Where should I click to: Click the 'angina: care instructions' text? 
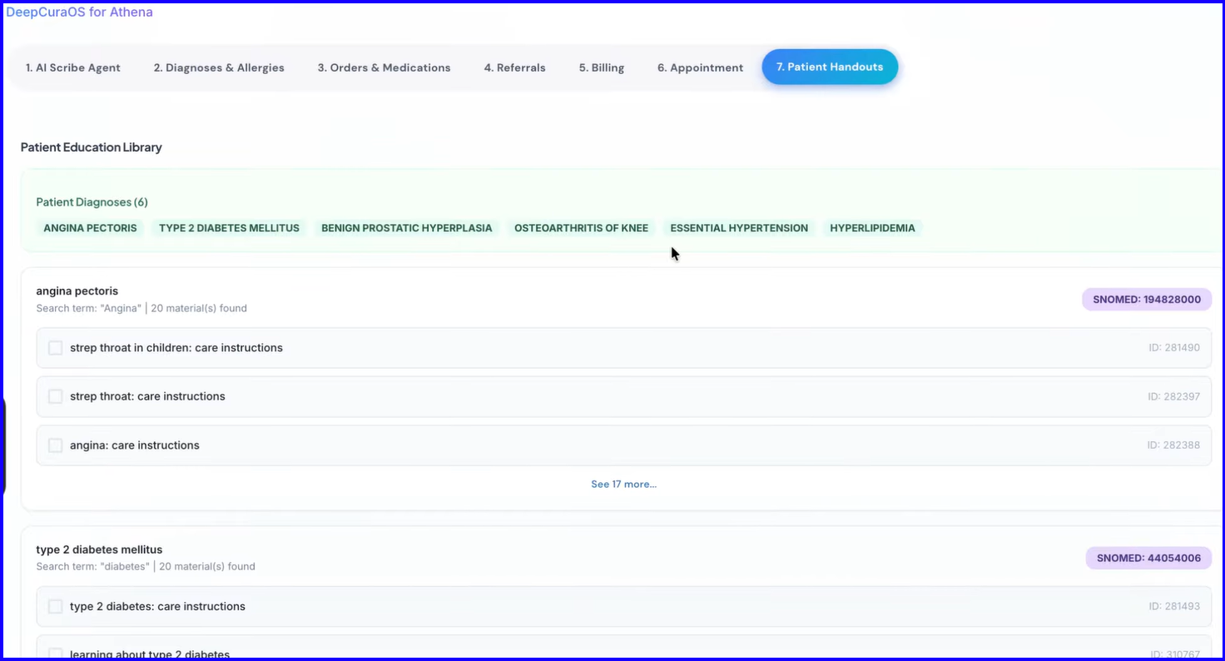135,445
